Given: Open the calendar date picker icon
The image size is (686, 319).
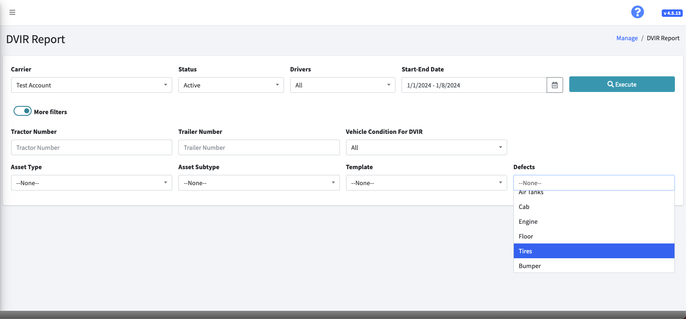Looking at the screenshot, I should click(555, 85).
